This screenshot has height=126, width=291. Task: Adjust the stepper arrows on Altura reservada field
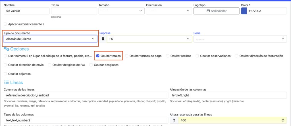(x=283, y=121)
